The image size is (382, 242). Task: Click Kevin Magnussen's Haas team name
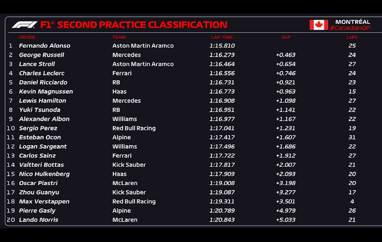pyautogui.click(x=119, y=91)
